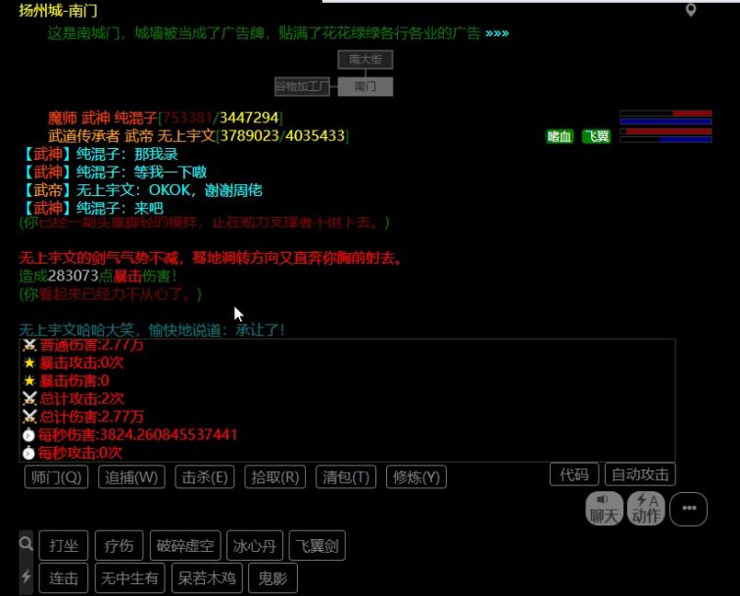The image size is (740, 596).
Task: Go to 南大街 on the minimap
Action: [x=366, y=60]
